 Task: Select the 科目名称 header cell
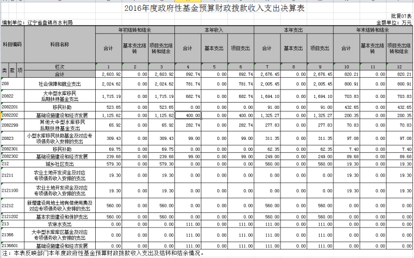pos(60,45)
